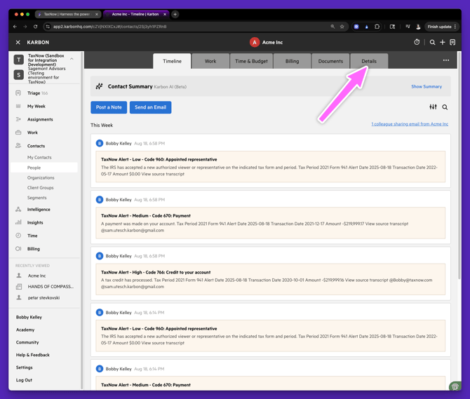Viewport: 470px width, 399px height.
Task: Open the browser extensions puzzle icon
Action: pyautogui.click(x=377, y=27)
